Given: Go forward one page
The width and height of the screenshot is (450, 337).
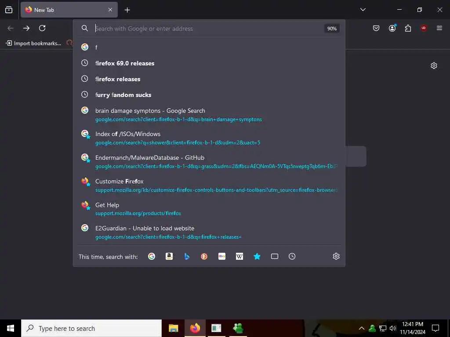Looking at the screenshot, I should (x=26, y=28).
